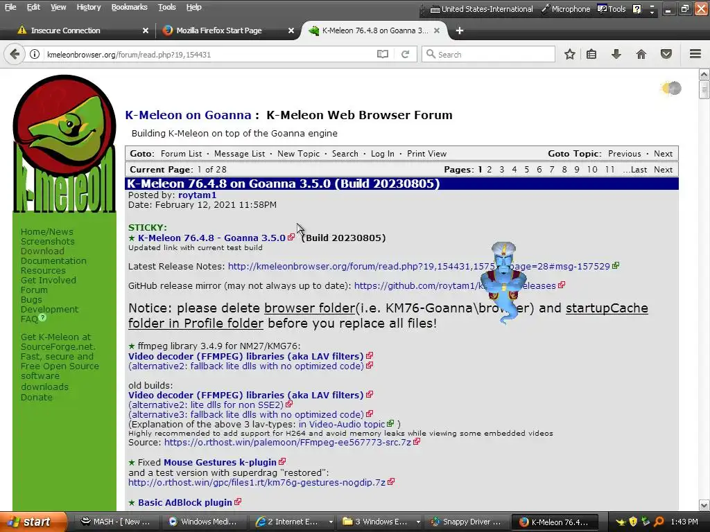
Task: Click Donate in the green sidebar
Action: tap(36, 397)
